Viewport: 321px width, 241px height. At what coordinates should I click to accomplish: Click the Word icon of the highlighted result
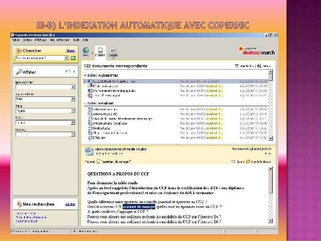click(90, 81)
